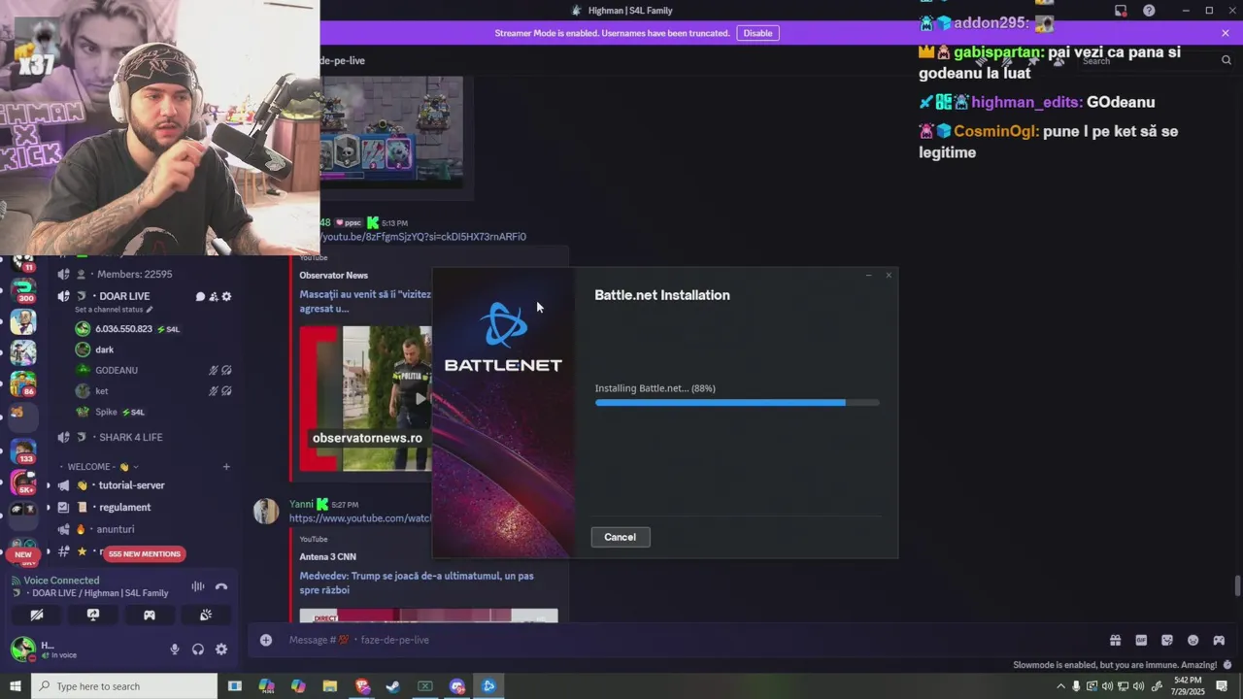The height and width of the screenshot is (699, 1243).
Task: Disconnect from the voice channel
Action: point(221,586)
